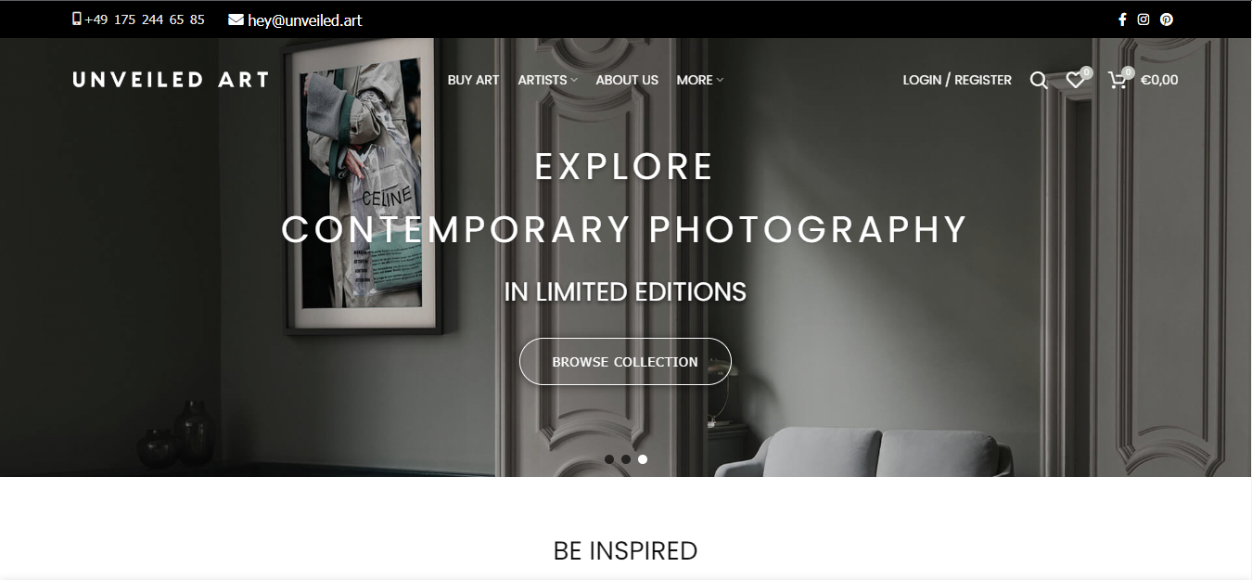Click the phone icon in top bar
The image size is (1252, 580).
77,19
